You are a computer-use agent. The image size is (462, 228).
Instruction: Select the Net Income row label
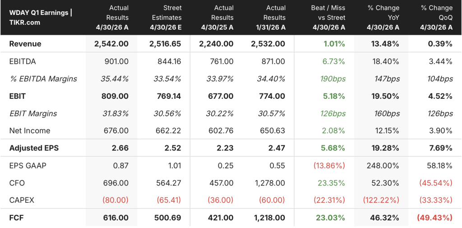pos(30,130)
